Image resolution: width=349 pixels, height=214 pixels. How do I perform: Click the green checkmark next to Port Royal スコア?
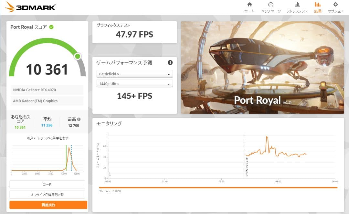click(x=51, y=27)
